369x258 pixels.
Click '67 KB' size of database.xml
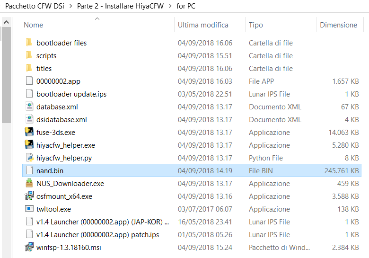(350, 107)
